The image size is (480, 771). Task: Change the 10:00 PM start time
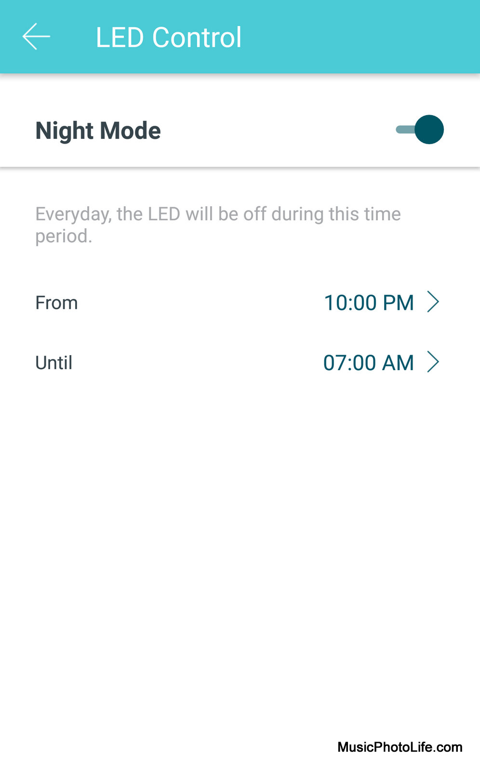pos(369,303)
